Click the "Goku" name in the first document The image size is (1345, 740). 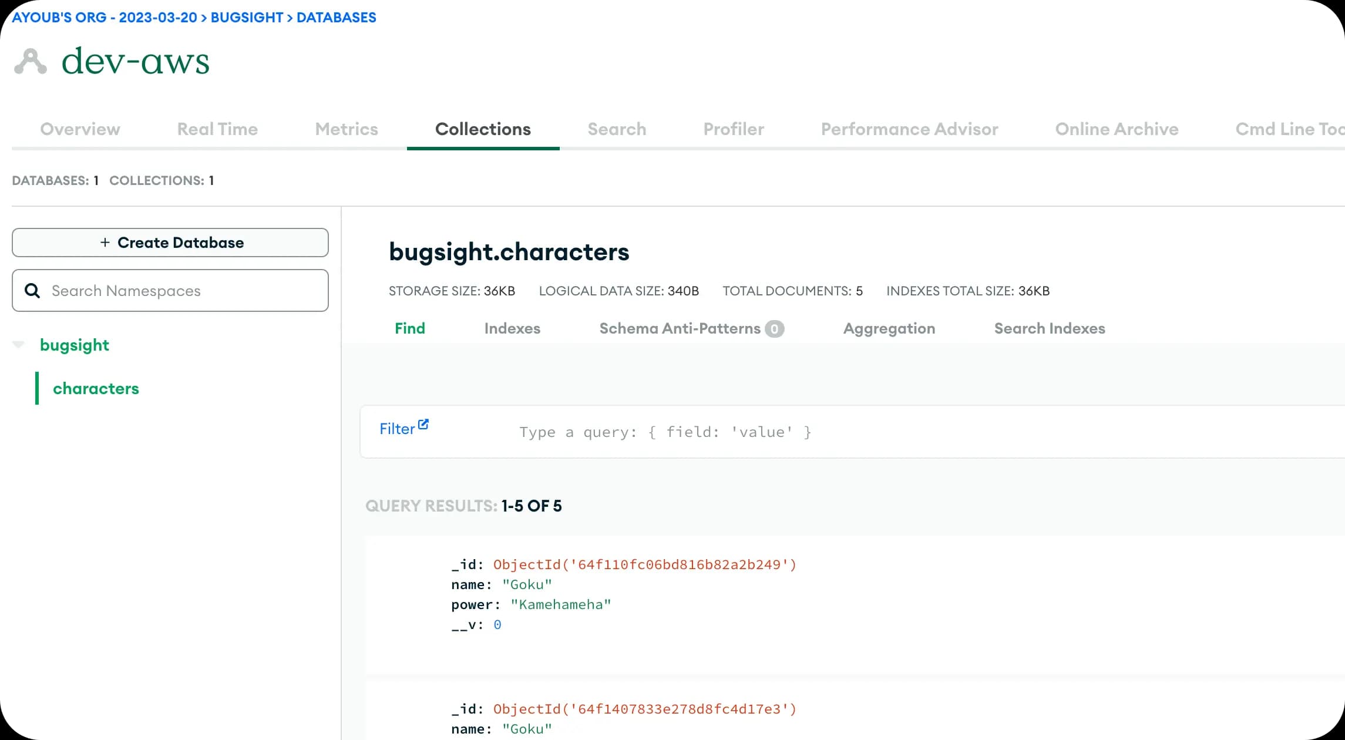527,584
